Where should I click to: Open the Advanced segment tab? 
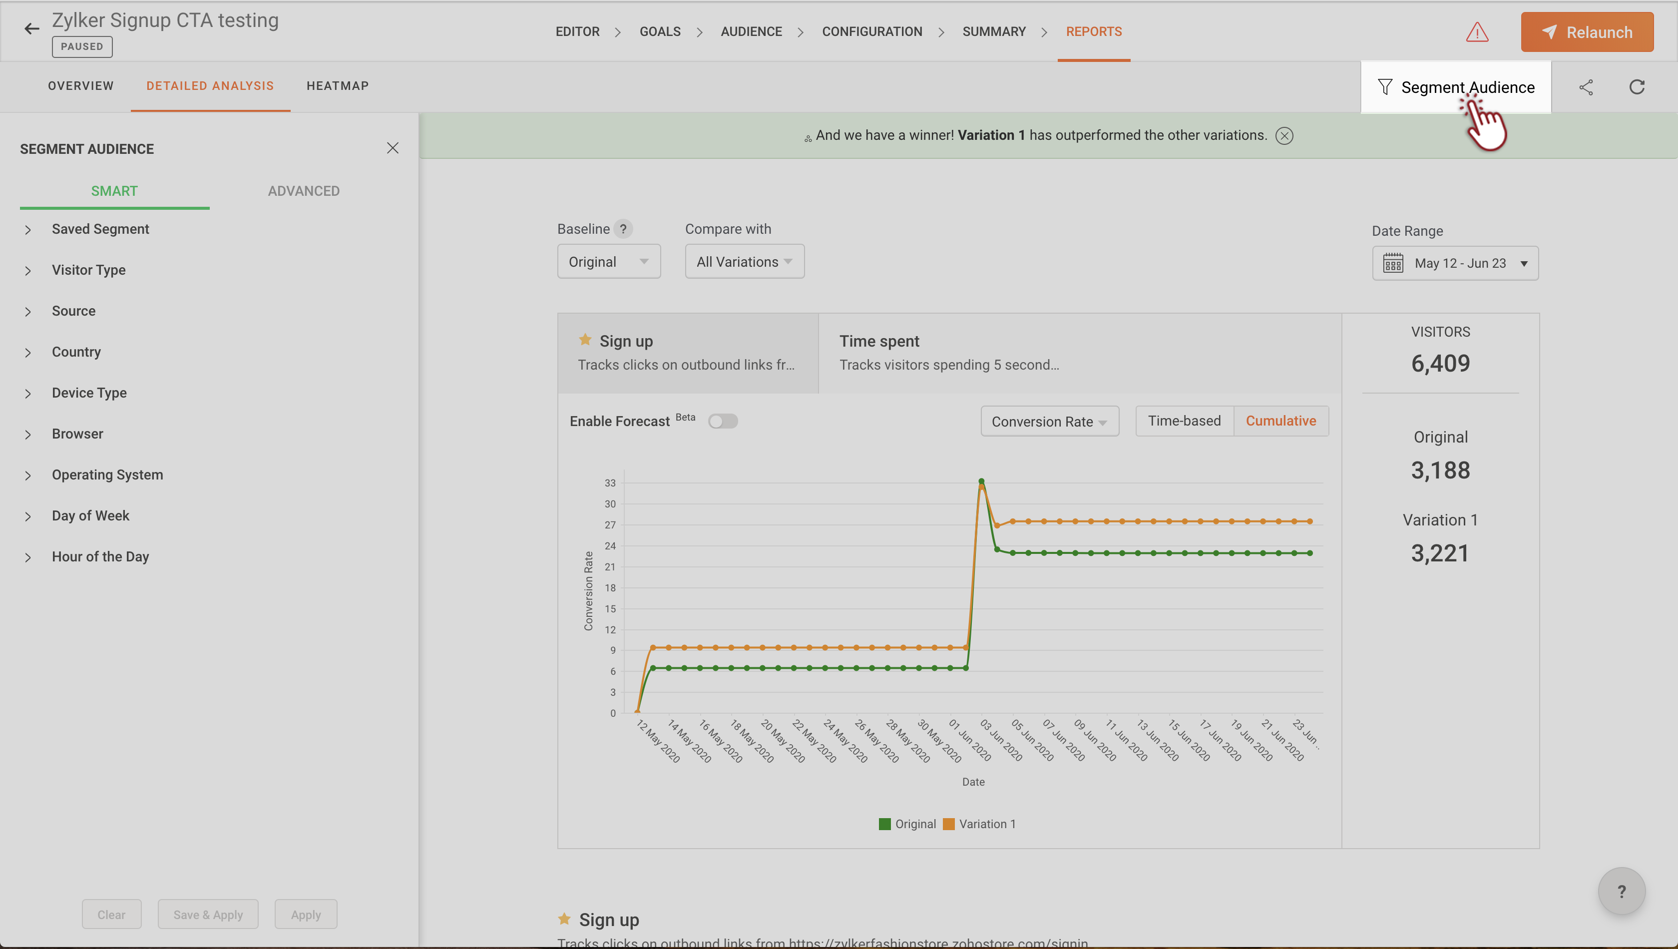(304, 191)
